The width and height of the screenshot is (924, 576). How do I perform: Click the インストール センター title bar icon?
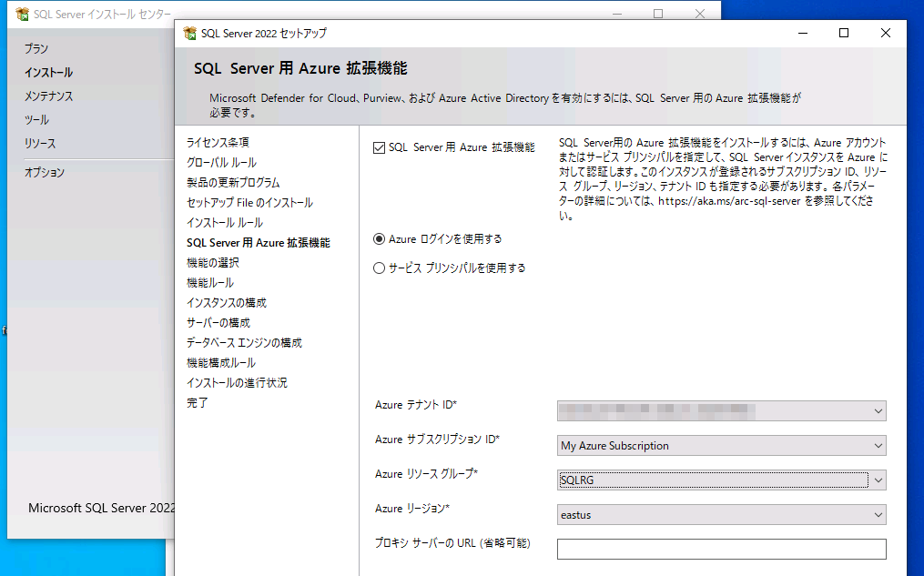pos(18,14)
